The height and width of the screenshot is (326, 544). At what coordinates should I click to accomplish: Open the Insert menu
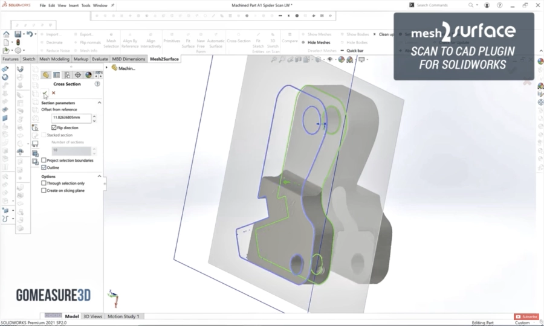[73, 5]
